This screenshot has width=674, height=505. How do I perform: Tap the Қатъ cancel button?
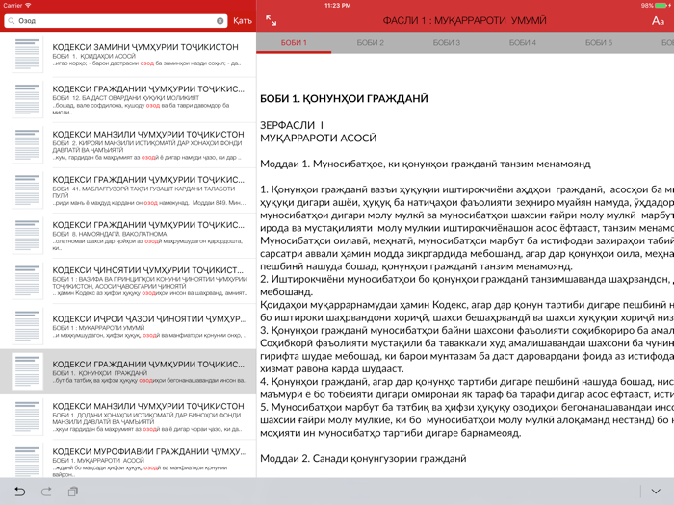pyautogui.click(x=243, y=20)
